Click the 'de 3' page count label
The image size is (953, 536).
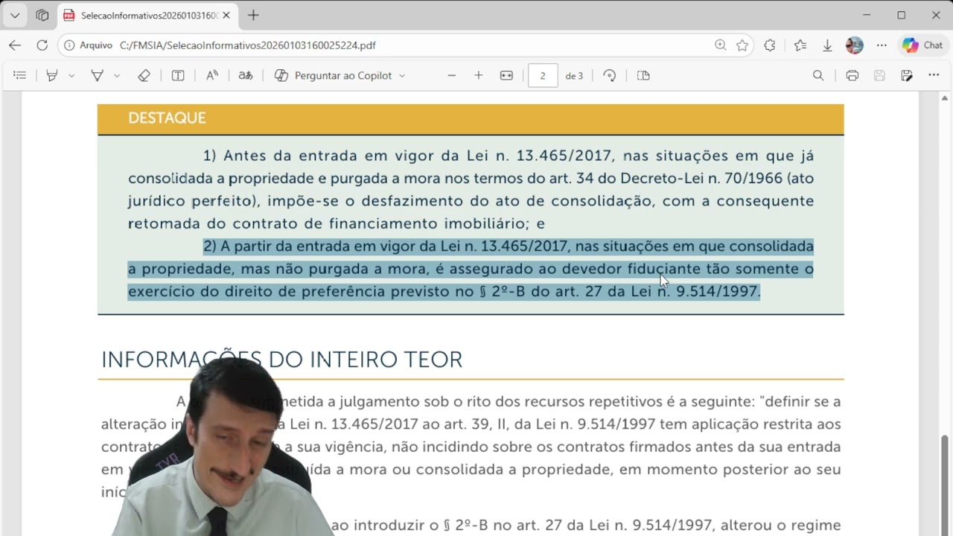[x=574, y=76]
